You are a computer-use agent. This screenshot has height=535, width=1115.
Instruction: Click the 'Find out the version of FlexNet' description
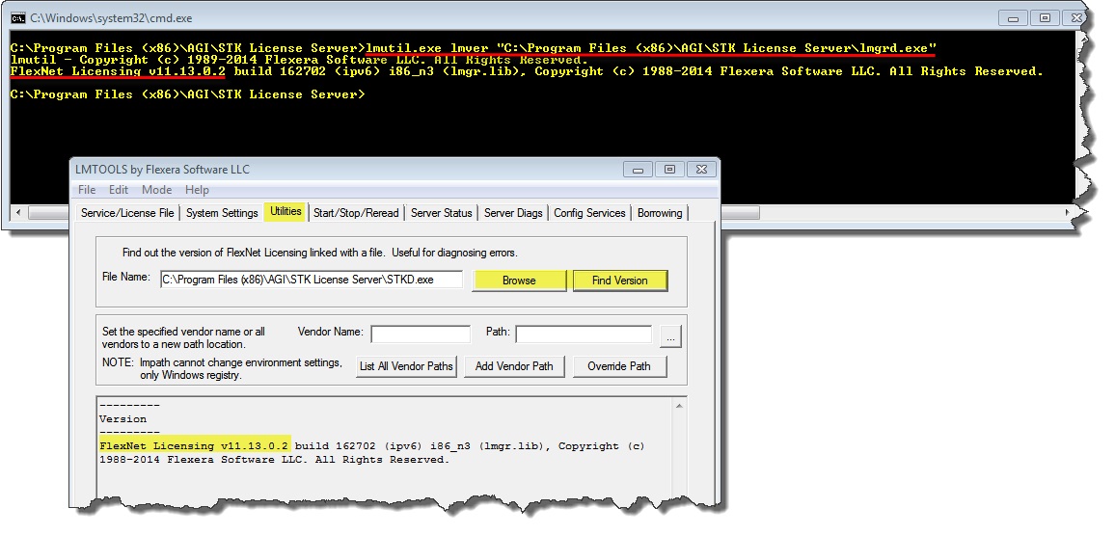[320, 253]
